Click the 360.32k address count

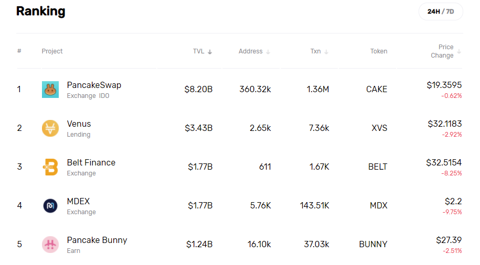coord(255,89)
